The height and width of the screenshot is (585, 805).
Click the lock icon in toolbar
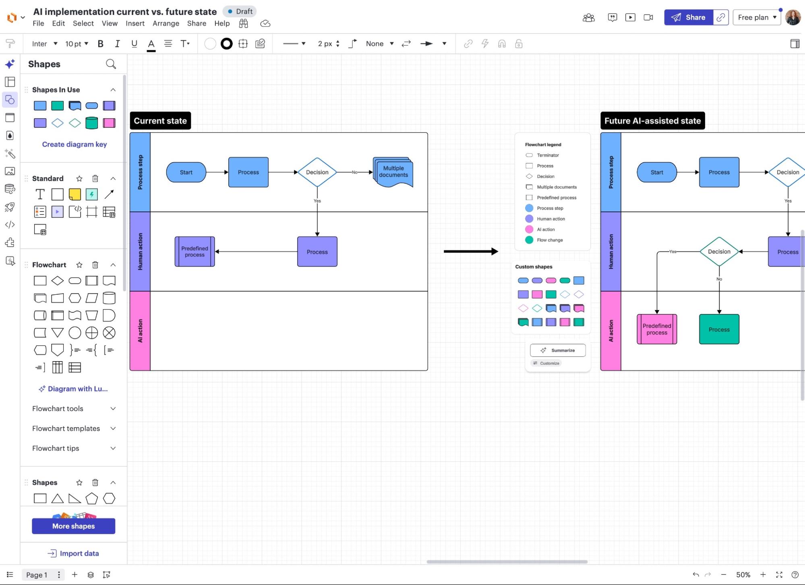point(519,43)
